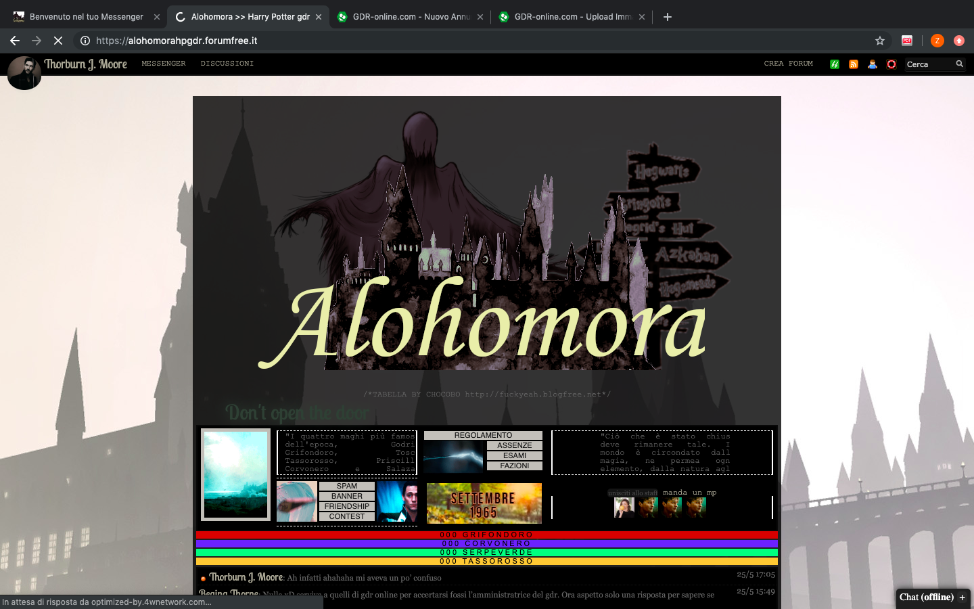Switch to Benvenuto nel tuo Messenger tab
Image resolution: width=974 pixels, height=609 pixels.
pos(86,17)
